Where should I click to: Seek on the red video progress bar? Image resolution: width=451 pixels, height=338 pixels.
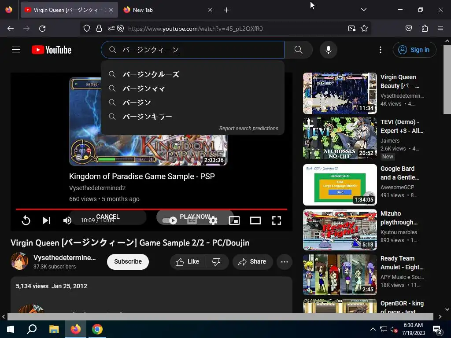click(152, 209)
